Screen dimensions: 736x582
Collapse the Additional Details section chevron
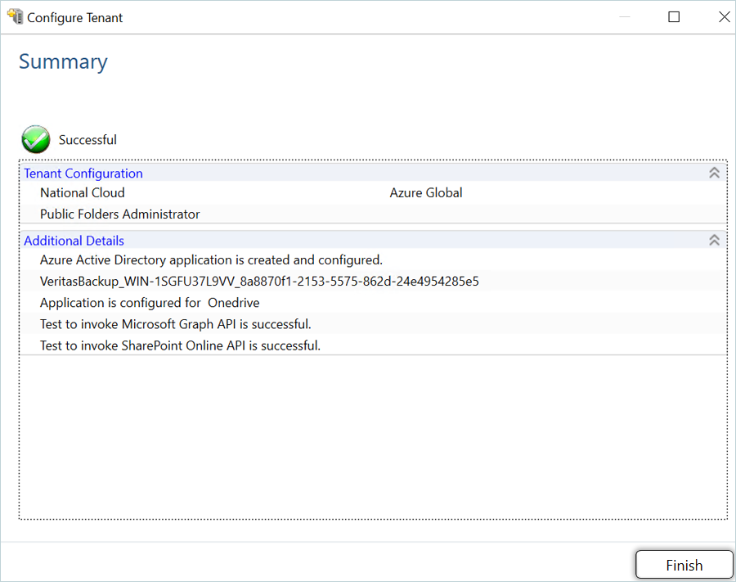[714, 240]
